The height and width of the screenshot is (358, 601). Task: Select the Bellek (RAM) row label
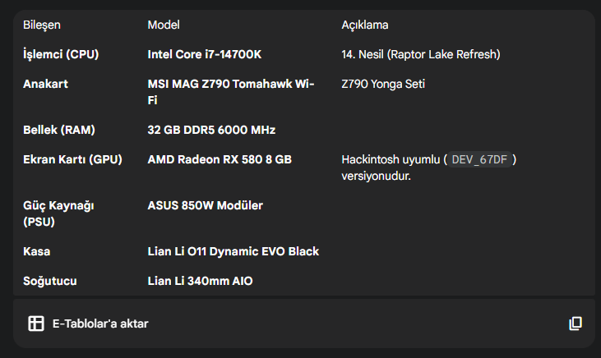pos(59,130)
